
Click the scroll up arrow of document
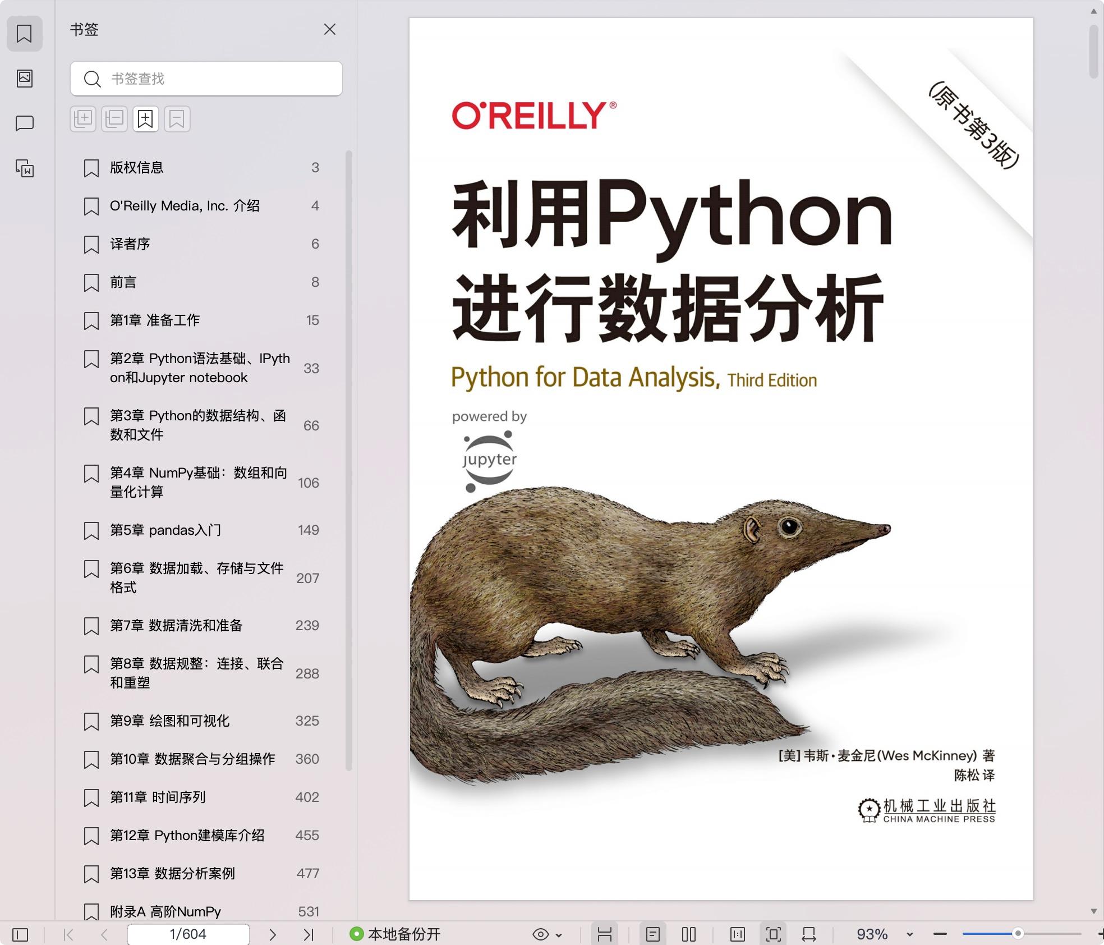click(x=1093, y=11)
